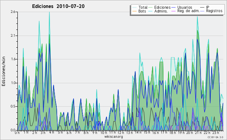Click the 'Registros' legend label
Image resolution: width=227 pixels, height=140 pixels.
[x=214, y=11]
